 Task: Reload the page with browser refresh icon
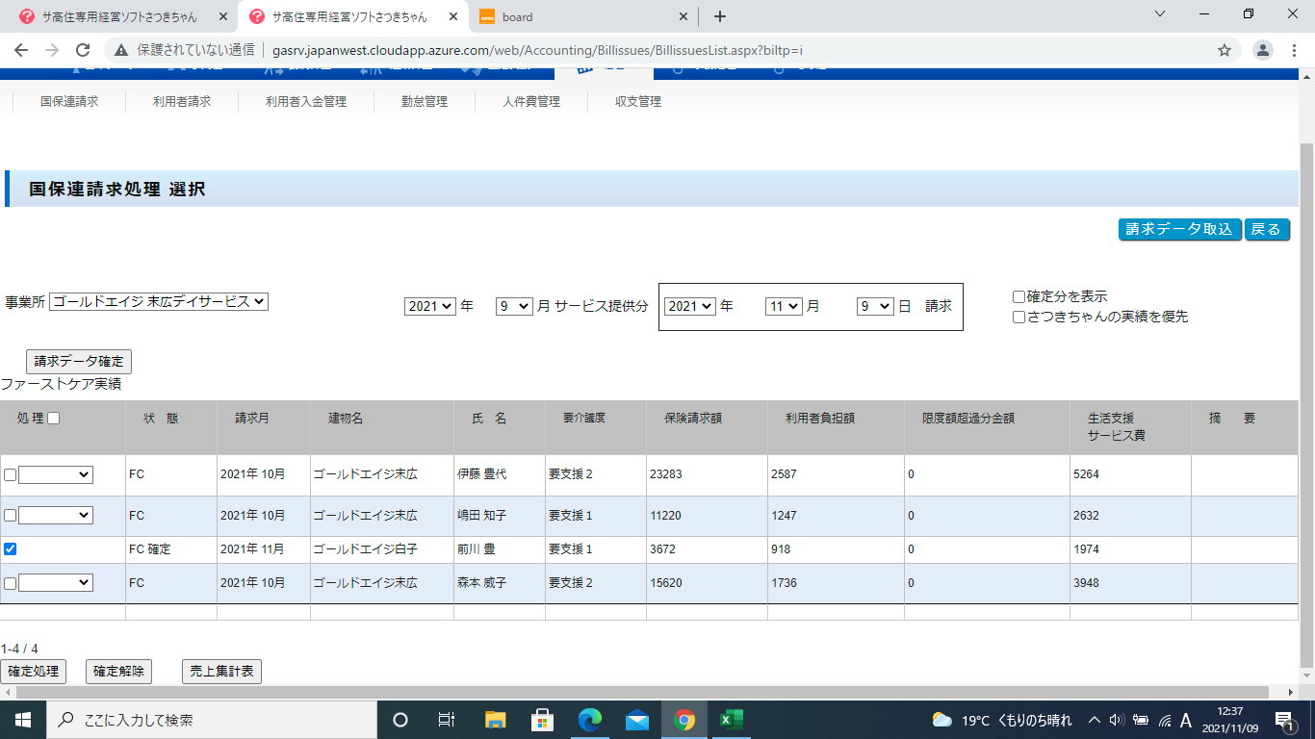pos(83,50)
